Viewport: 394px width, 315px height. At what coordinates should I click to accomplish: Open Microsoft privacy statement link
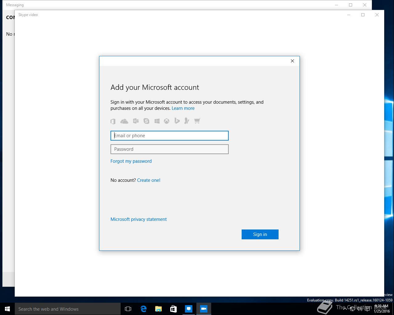click(139, 219)
